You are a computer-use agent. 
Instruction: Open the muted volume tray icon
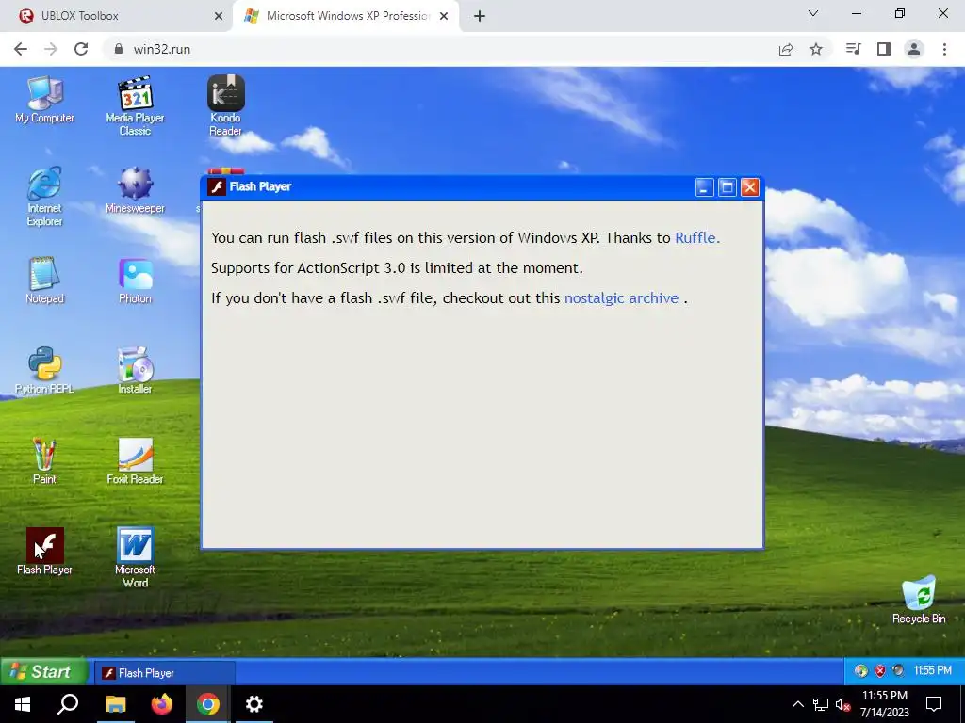[843, 704]
